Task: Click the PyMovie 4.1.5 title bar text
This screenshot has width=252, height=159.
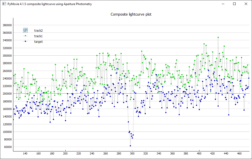Action: coord(50,4)
